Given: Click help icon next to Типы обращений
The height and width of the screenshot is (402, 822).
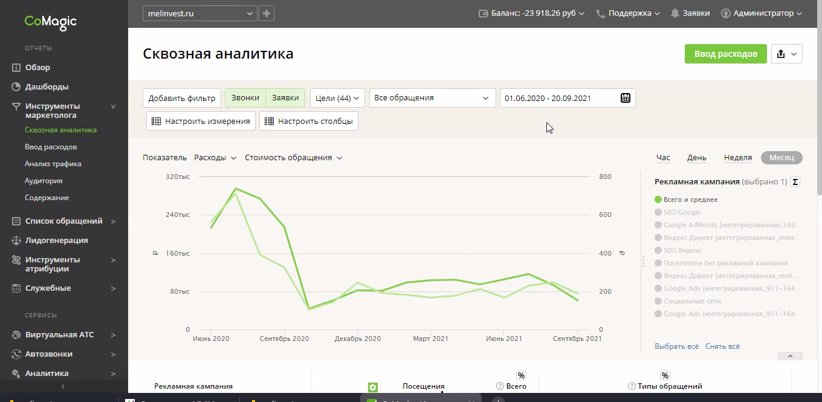Looking at the screenshot, I should 632,386.
